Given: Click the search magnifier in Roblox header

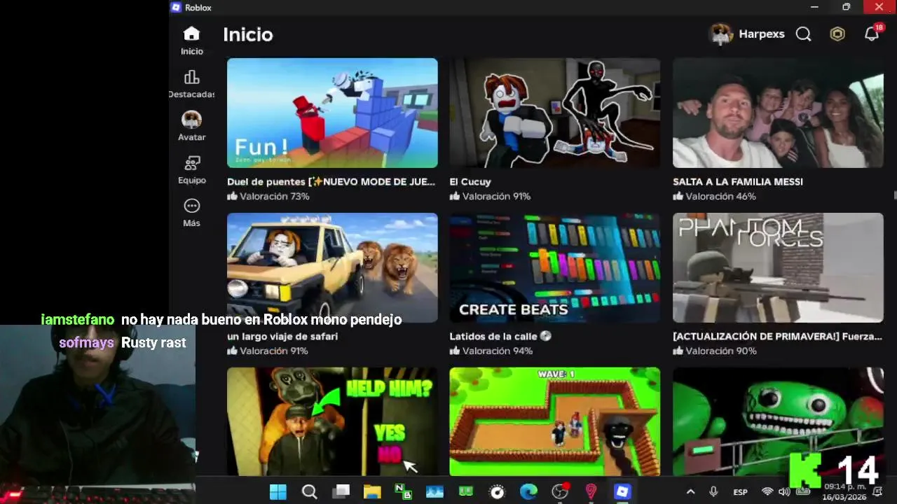Looking at the screenshot, I should pos(803,34).
